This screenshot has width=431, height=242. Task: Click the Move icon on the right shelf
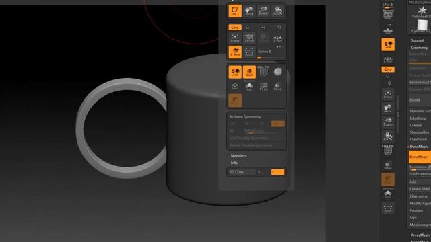(388, 108)
